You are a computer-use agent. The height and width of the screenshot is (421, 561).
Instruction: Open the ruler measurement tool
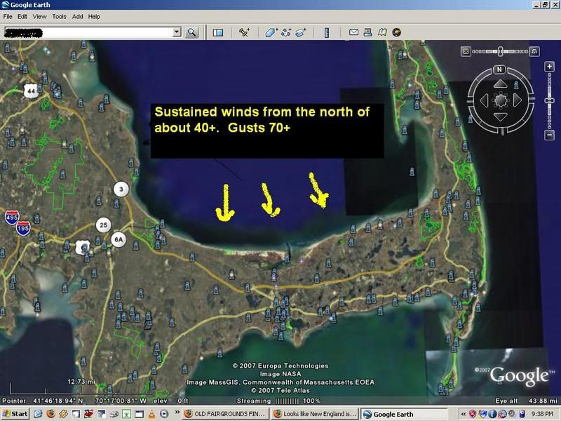tap(327, 32)
